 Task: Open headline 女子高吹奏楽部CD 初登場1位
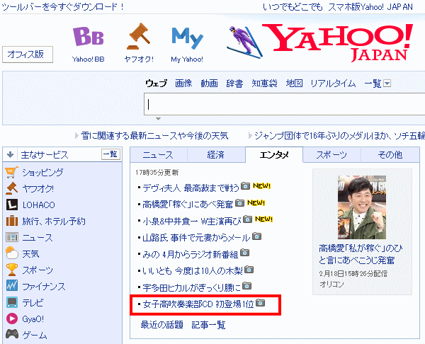point(198,304)
